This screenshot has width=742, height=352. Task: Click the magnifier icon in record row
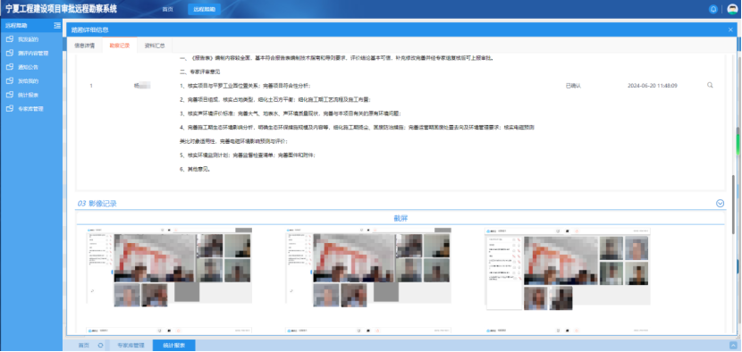click(710, 85)
